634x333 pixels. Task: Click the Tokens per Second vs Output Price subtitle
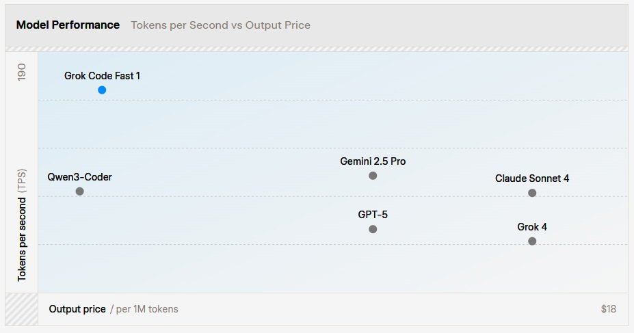[x=220, y=25]
